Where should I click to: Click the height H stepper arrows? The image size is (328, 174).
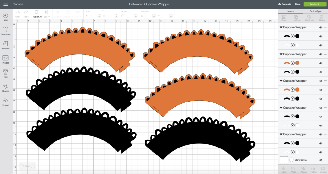[x=116, y=16]
